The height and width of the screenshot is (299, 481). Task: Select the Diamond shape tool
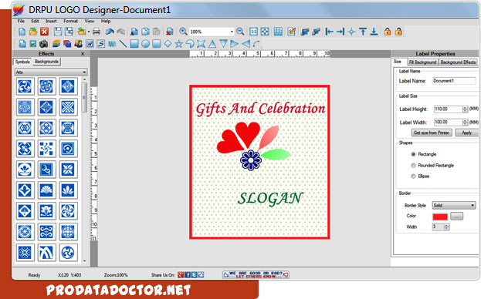point(168,44)
